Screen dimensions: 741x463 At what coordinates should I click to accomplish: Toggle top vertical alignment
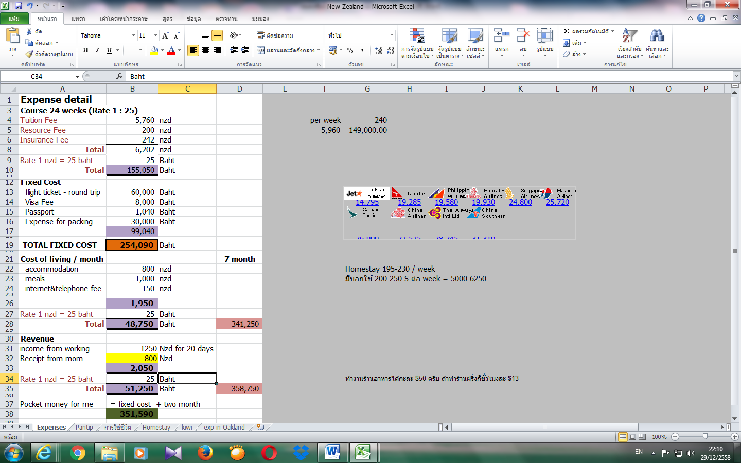193,35
